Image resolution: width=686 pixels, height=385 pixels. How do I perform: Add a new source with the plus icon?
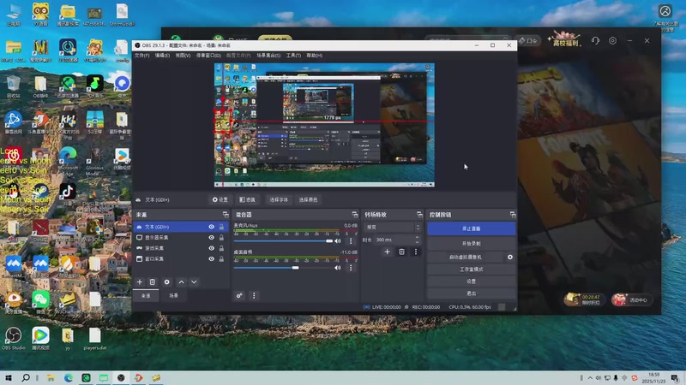(x=140, y=282)
